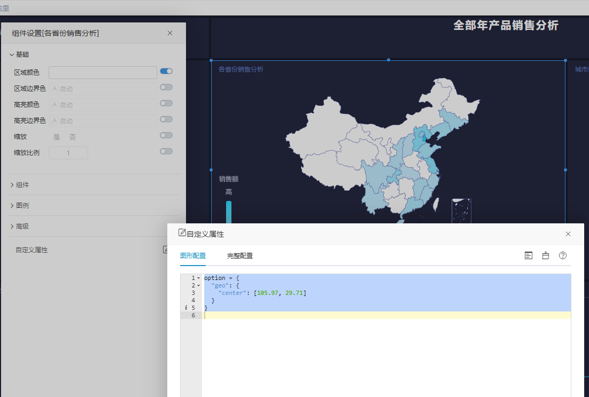Toggle the 区域颜色 switch off

pyautogui.click(x=166, y=71)
